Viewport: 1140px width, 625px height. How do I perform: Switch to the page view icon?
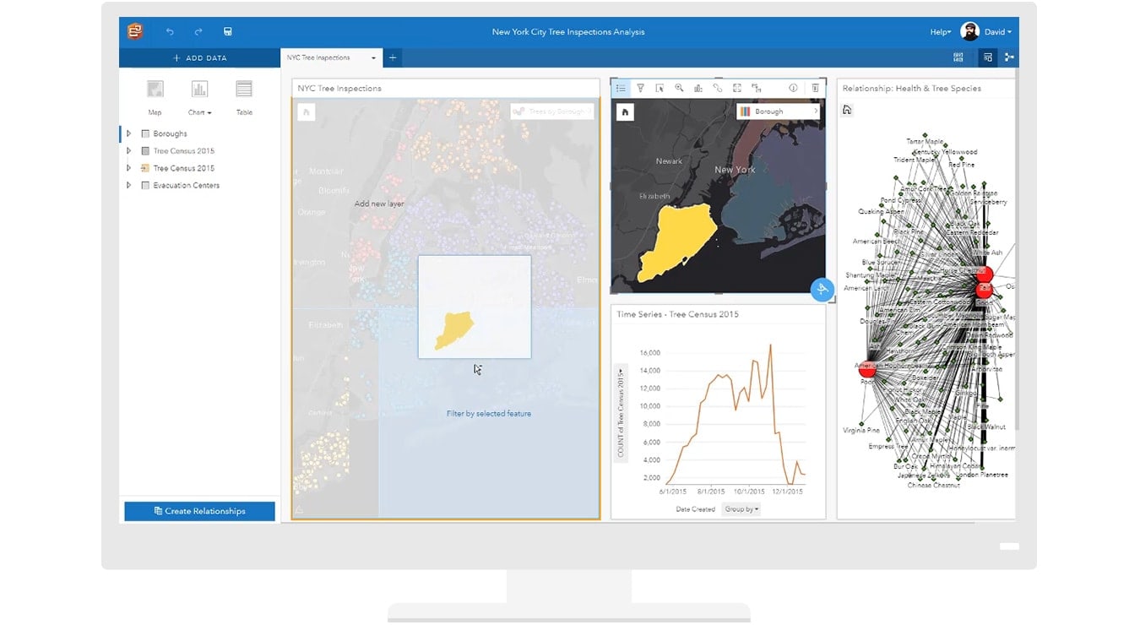[x=987, y=57]
